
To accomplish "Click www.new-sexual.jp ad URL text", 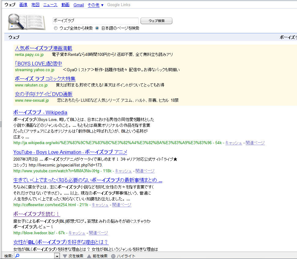I will click(32, 100).
